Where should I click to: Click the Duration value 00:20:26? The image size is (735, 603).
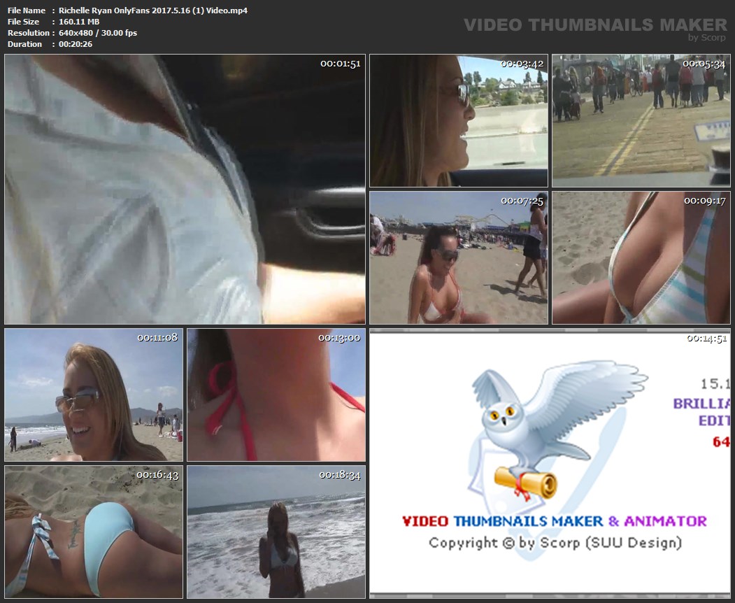[76, 44]
